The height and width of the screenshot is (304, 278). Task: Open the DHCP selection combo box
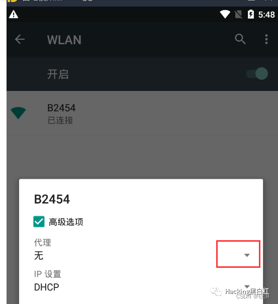[141, 287]
